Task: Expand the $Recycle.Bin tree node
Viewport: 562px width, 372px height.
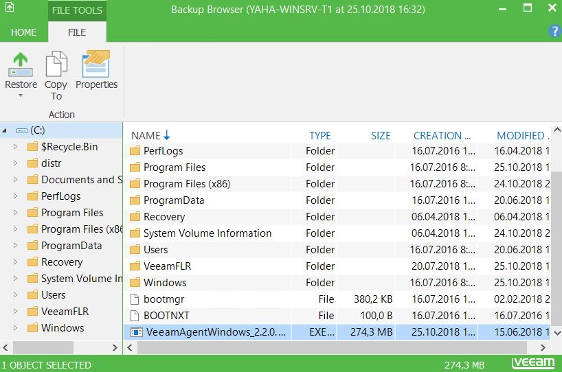Action: point(15,146)
